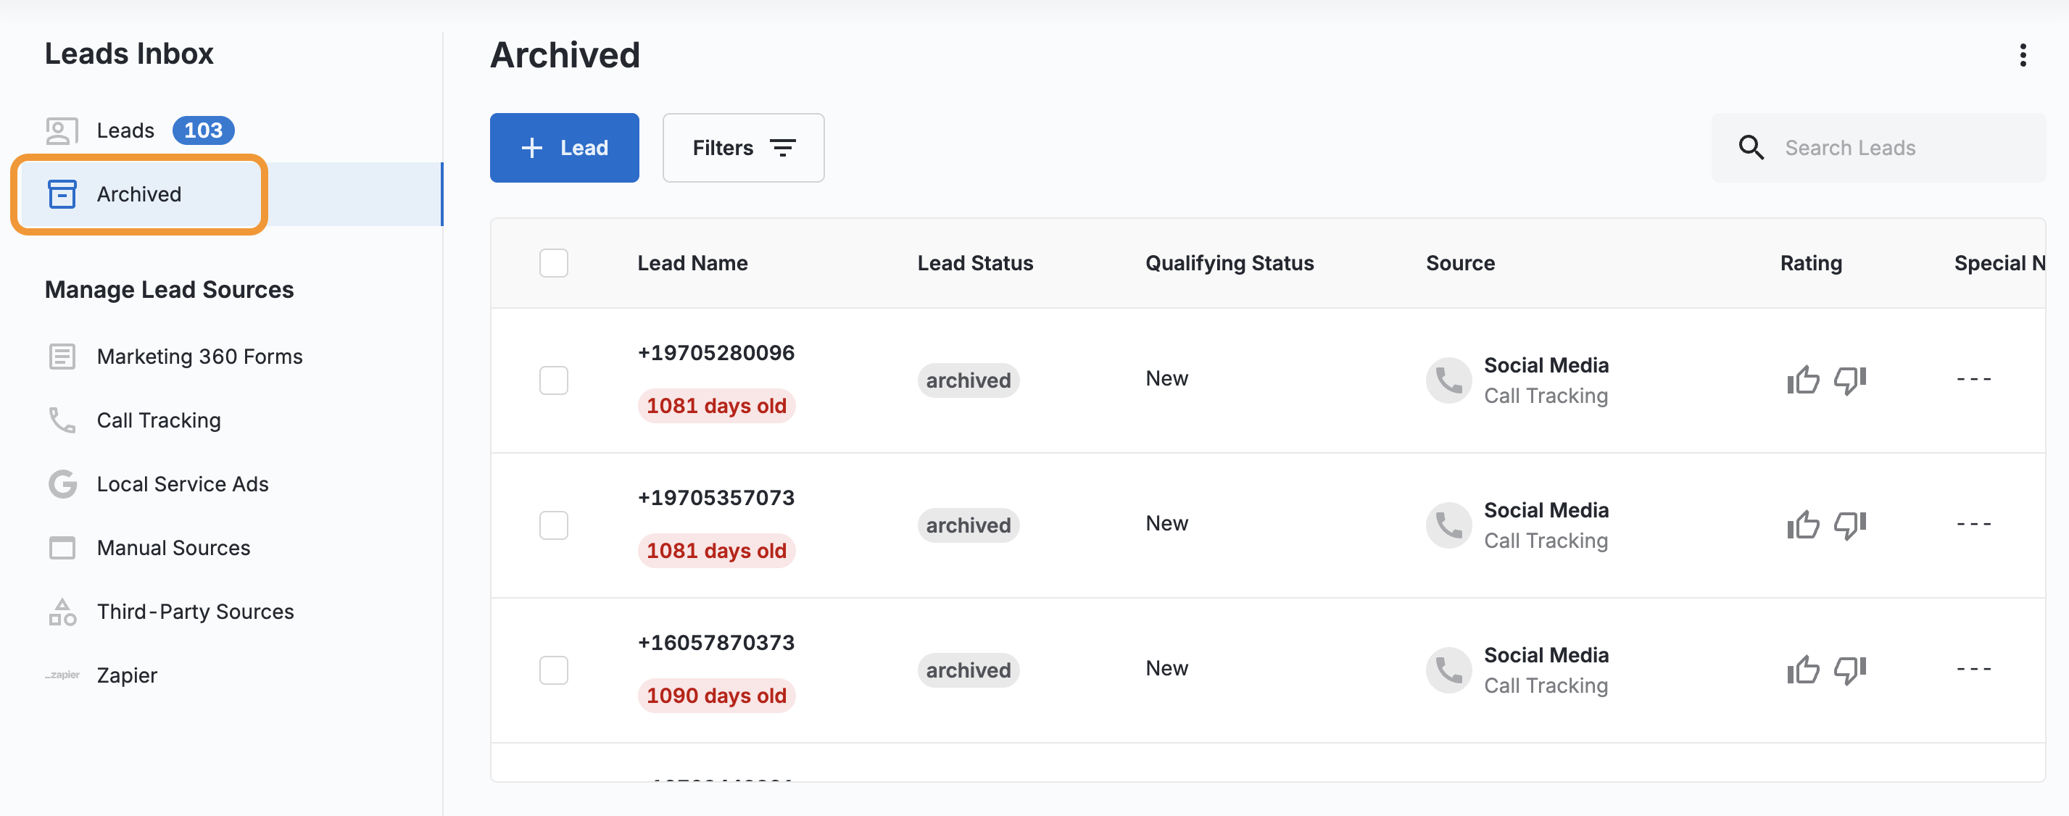Click the phone icon for +19705280096 source

1448,380
